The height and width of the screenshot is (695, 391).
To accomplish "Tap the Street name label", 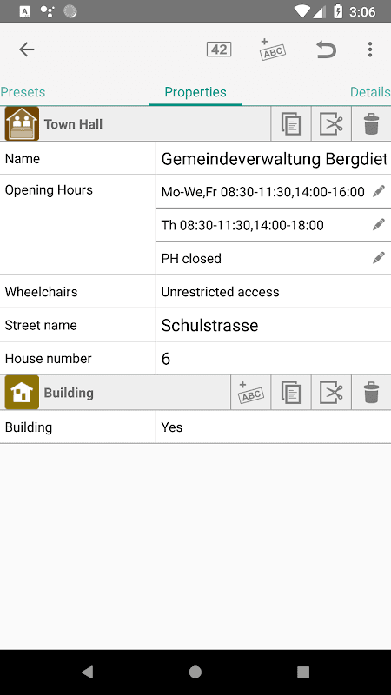I will click(x=41, y=325).
